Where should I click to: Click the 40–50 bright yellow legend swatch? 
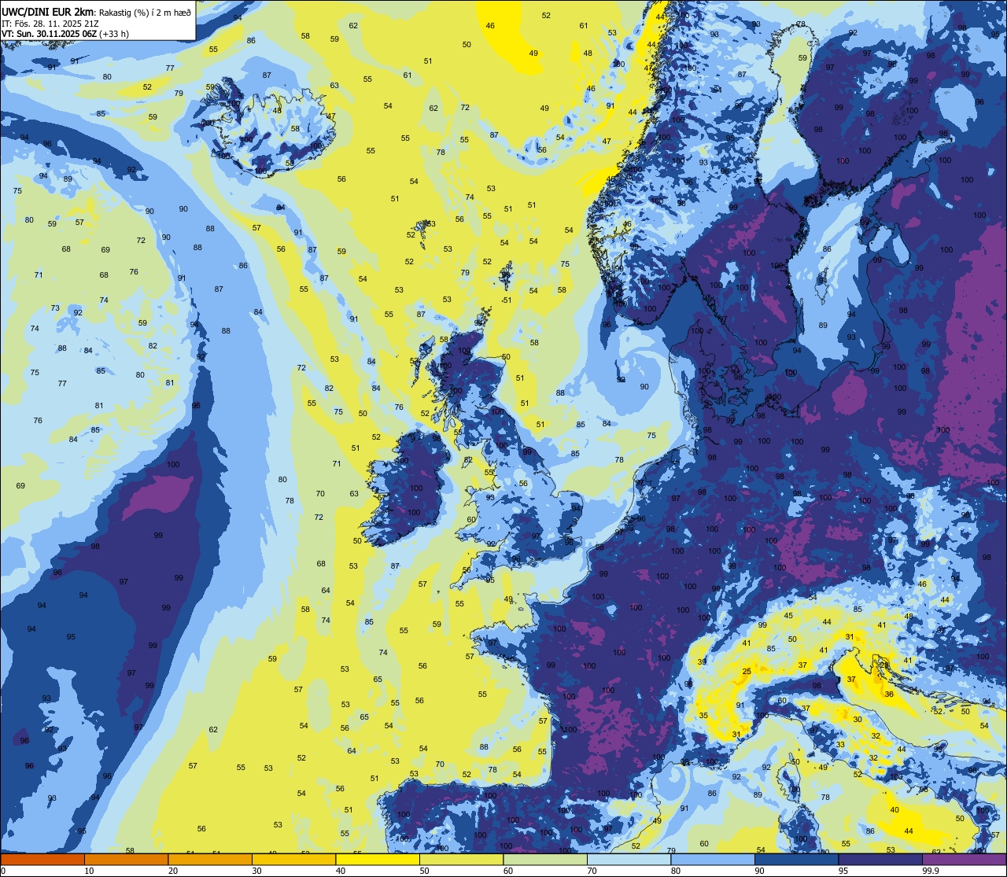[x=378, y=859]
